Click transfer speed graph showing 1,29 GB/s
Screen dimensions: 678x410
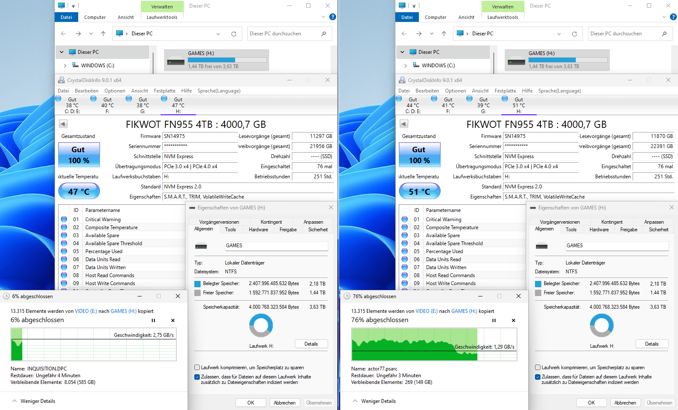click(434, 344)
